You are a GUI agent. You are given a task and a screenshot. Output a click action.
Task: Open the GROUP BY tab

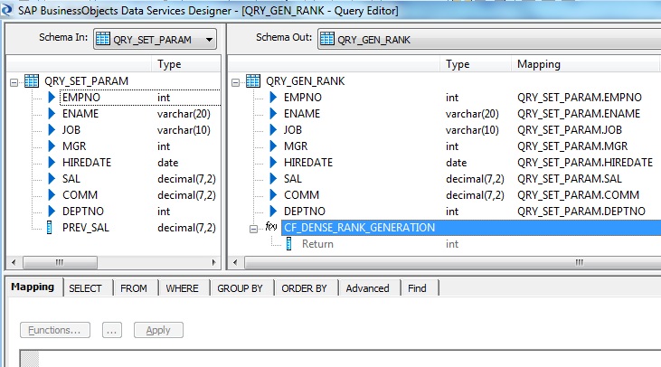point(240,288)
